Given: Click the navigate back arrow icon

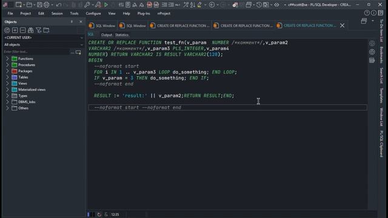Looking at the screenshot, I should click(212, 5).
